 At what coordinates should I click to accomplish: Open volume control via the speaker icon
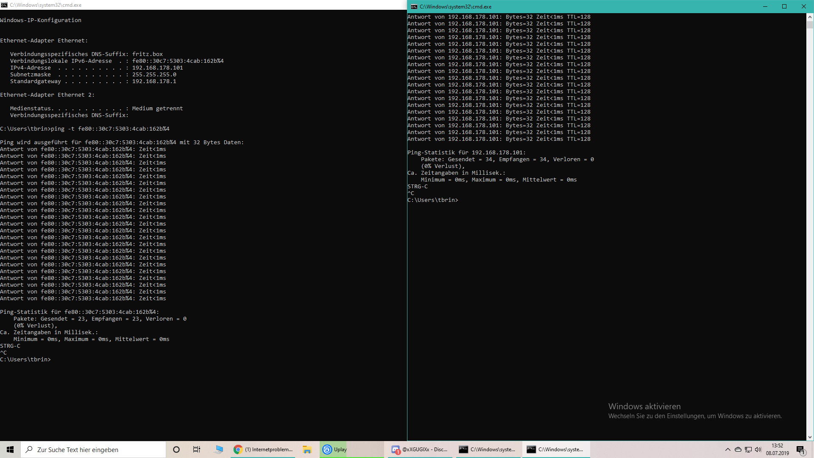tap(758, 449)
